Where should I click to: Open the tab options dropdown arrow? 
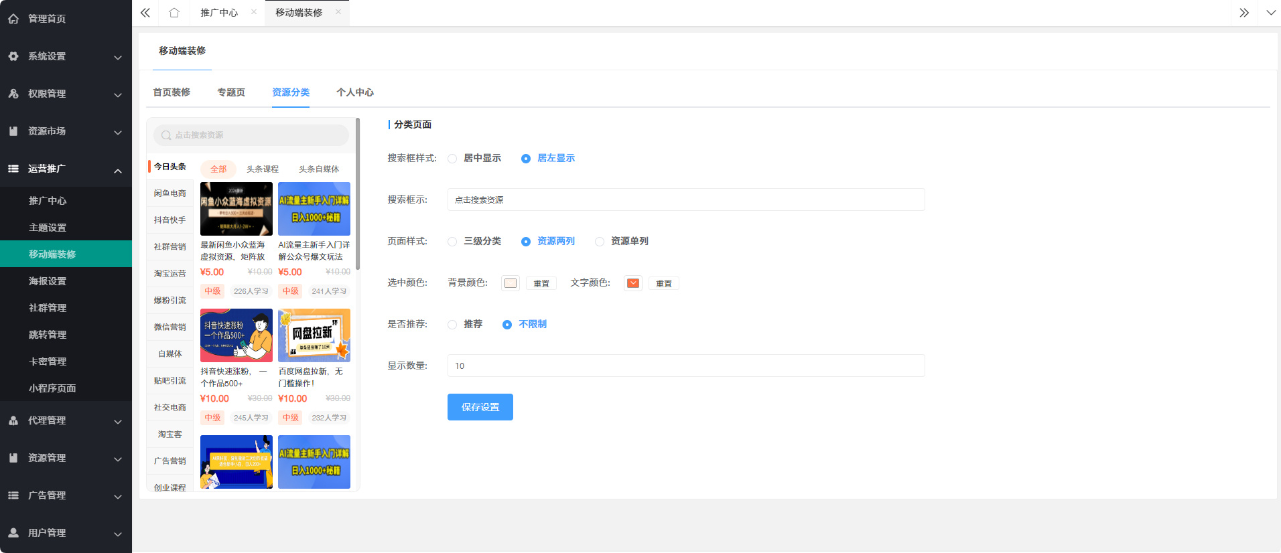1270,13
